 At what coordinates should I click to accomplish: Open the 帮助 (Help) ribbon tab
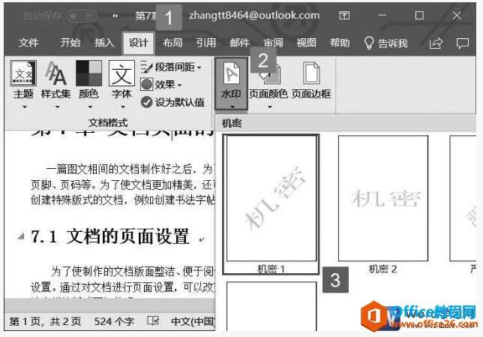(x=340, y=43)
